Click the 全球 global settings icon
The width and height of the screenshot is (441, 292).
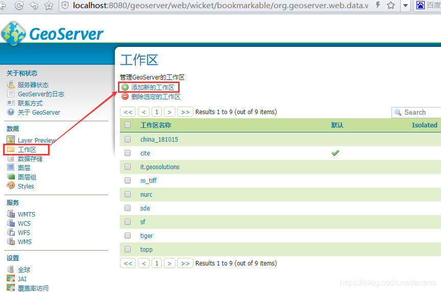pos(11,269)
